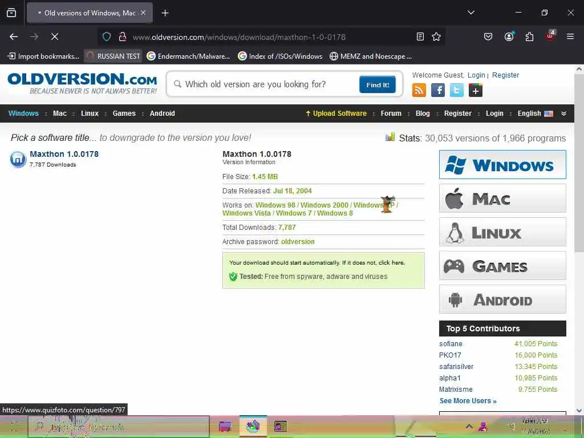Open tracking protection shield icon
The image size is (584, 438).
pyautogui.click(x=107, y=36)
